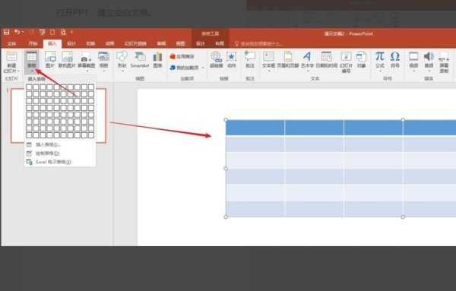
Task: Insert an equation (公式)
Action: pyautogui.click(x=380, y=61)
